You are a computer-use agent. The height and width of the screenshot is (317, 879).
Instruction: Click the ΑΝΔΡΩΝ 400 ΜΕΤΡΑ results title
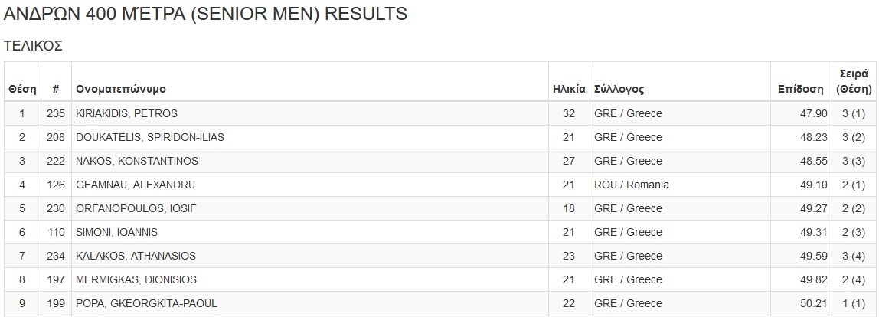click(205, 15)
